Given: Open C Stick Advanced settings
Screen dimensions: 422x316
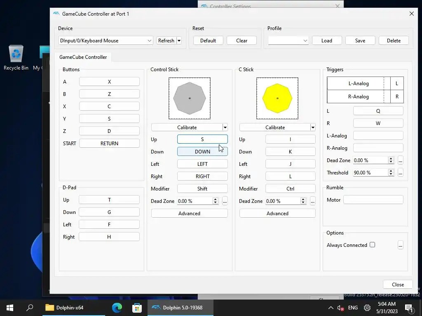Looking at the screenshot, I should coord(277,214).
